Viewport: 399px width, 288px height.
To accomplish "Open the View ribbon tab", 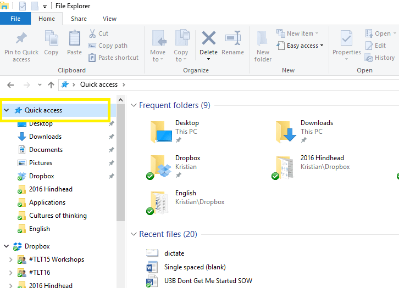I will click(x=109, y=19).
